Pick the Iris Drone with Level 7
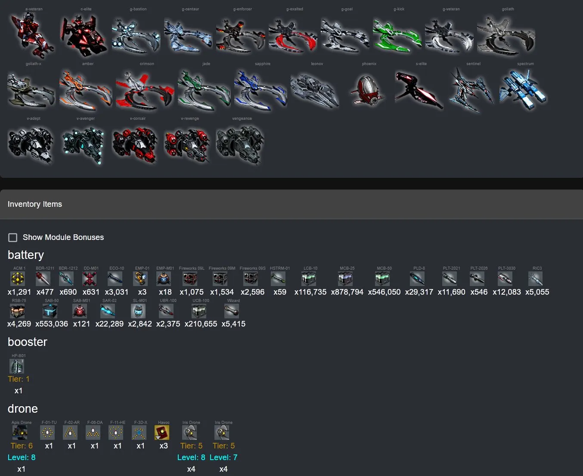The image size is (583, 476). click(x=222, y=432)
